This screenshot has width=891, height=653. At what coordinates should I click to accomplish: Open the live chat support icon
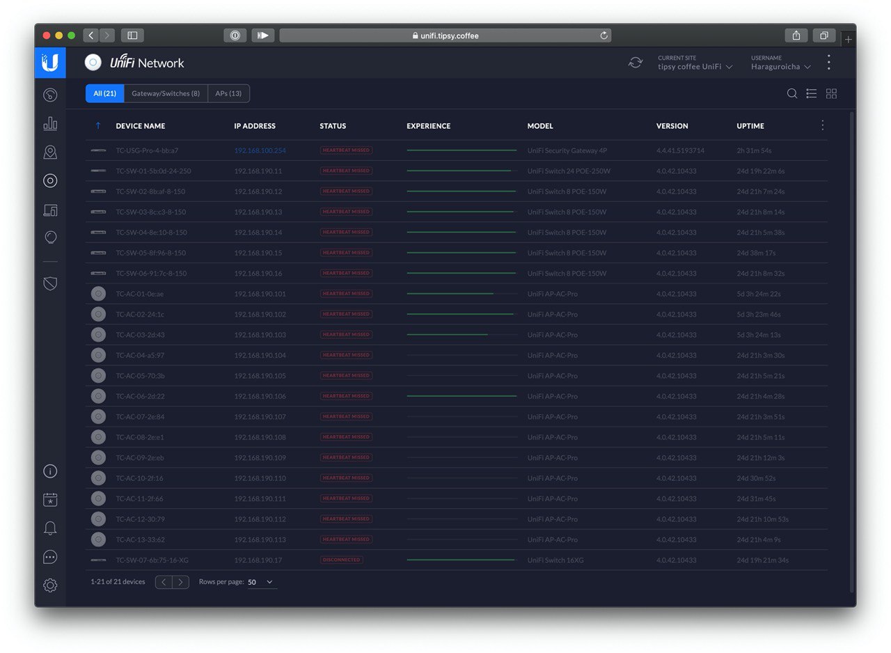point(50,557)
